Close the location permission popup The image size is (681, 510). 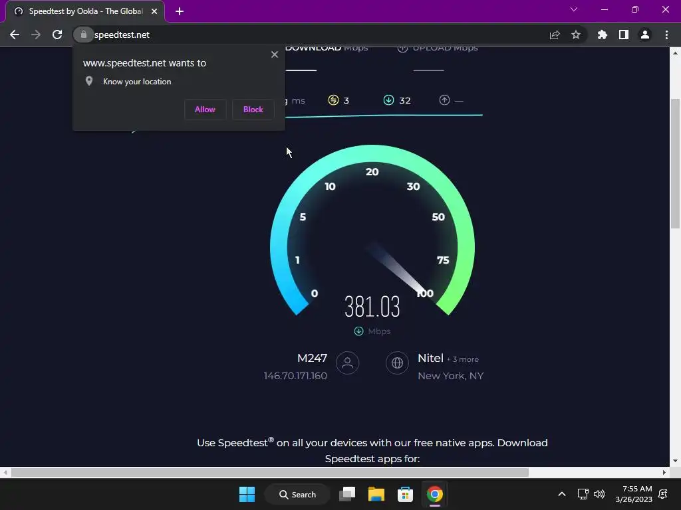[275, 54]
